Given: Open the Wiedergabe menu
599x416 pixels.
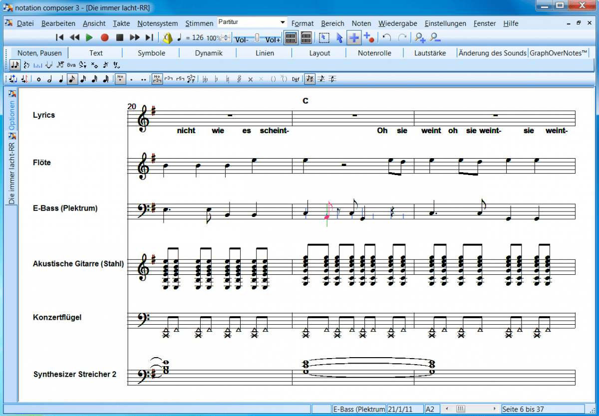Looking at the screenshot, I should [398, 23].
